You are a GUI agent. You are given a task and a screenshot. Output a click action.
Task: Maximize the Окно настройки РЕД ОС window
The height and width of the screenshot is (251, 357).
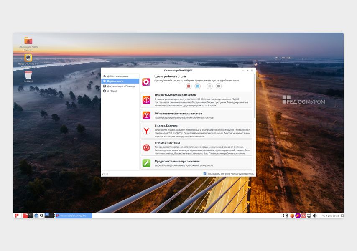pos(247,71)
